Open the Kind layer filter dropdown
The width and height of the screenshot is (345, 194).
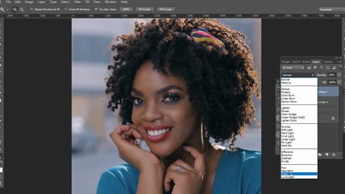(293, 67)
